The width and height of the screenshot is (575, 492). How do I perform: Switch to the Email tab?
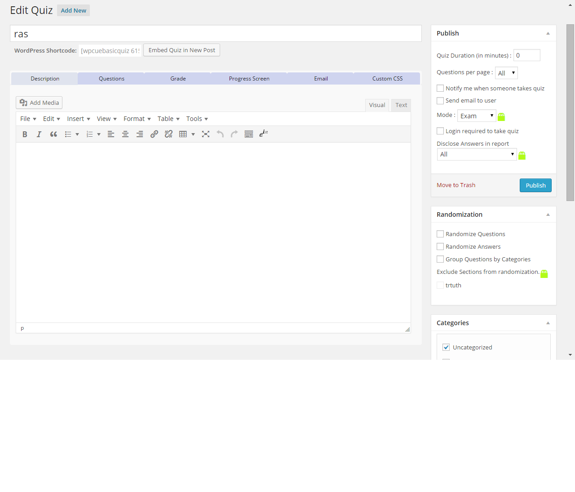pos(321,78)
